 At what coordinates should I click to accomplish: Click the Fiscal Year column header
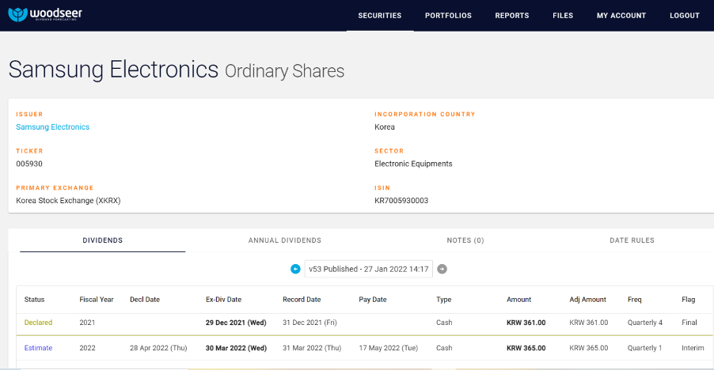coord(97,300)
